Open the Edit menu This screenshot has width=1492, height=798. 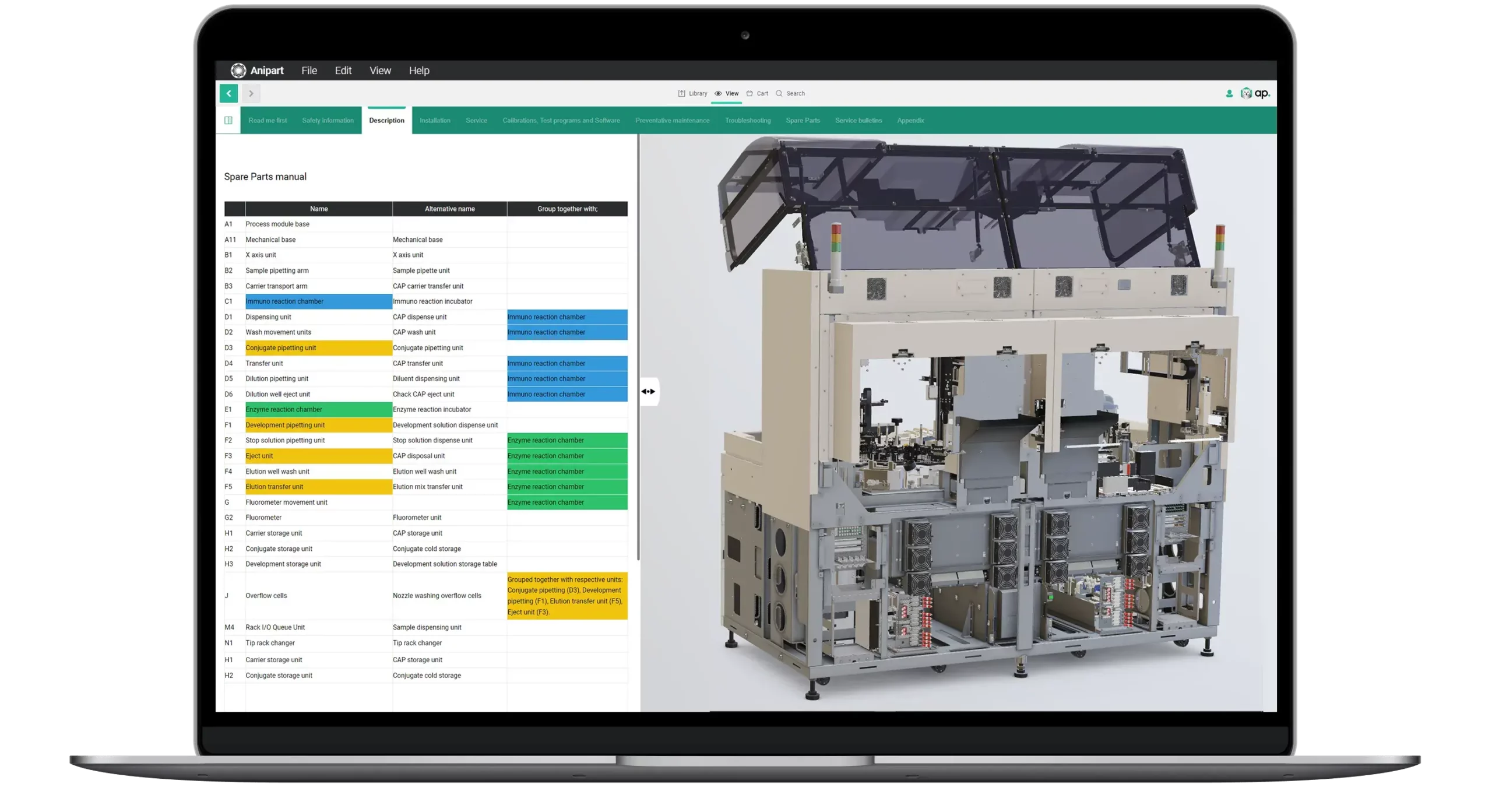coord(343,71)
